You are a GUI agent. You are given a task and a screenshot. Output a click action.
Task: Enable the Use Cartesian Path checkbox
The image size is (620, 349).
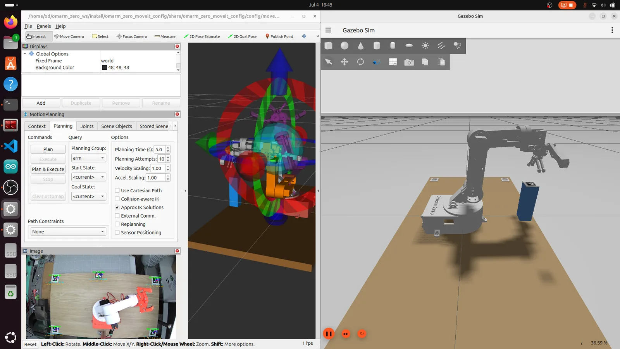point(117,190)
